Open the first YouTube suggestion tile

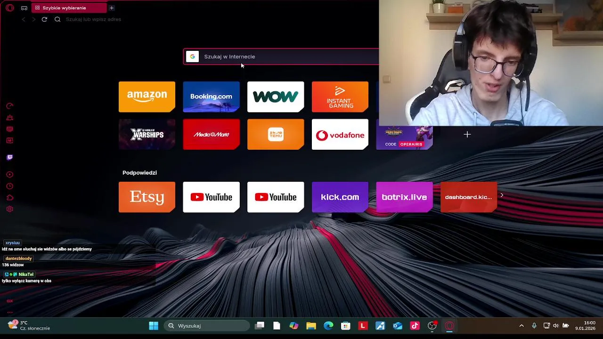(211, 197)
